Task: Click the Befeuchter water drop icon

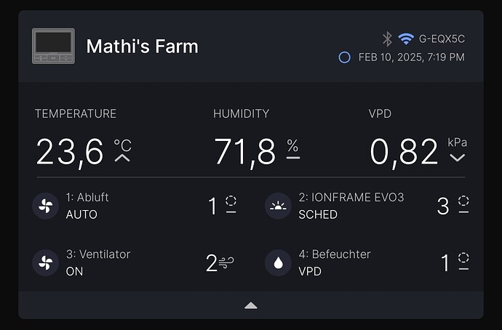Action: [x=278, y=263]
